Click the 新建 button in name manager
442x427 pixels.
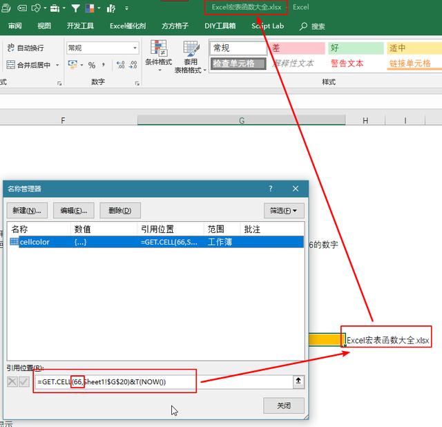(27, 210)
